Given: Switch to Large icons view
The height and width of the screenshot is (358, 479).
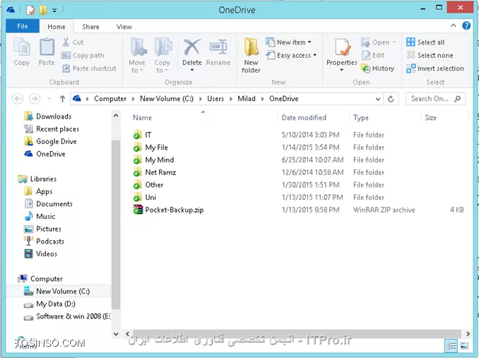Looking at the screenshot, I should click(x=464, y=346).
